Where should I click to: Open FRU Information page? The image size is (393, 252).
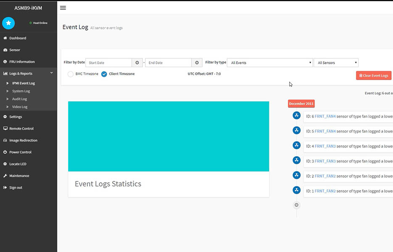pyautogui.click(x=22, y=62)
